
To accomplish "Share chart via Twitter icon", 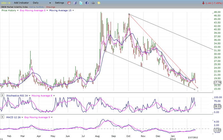I will point(81,3).
